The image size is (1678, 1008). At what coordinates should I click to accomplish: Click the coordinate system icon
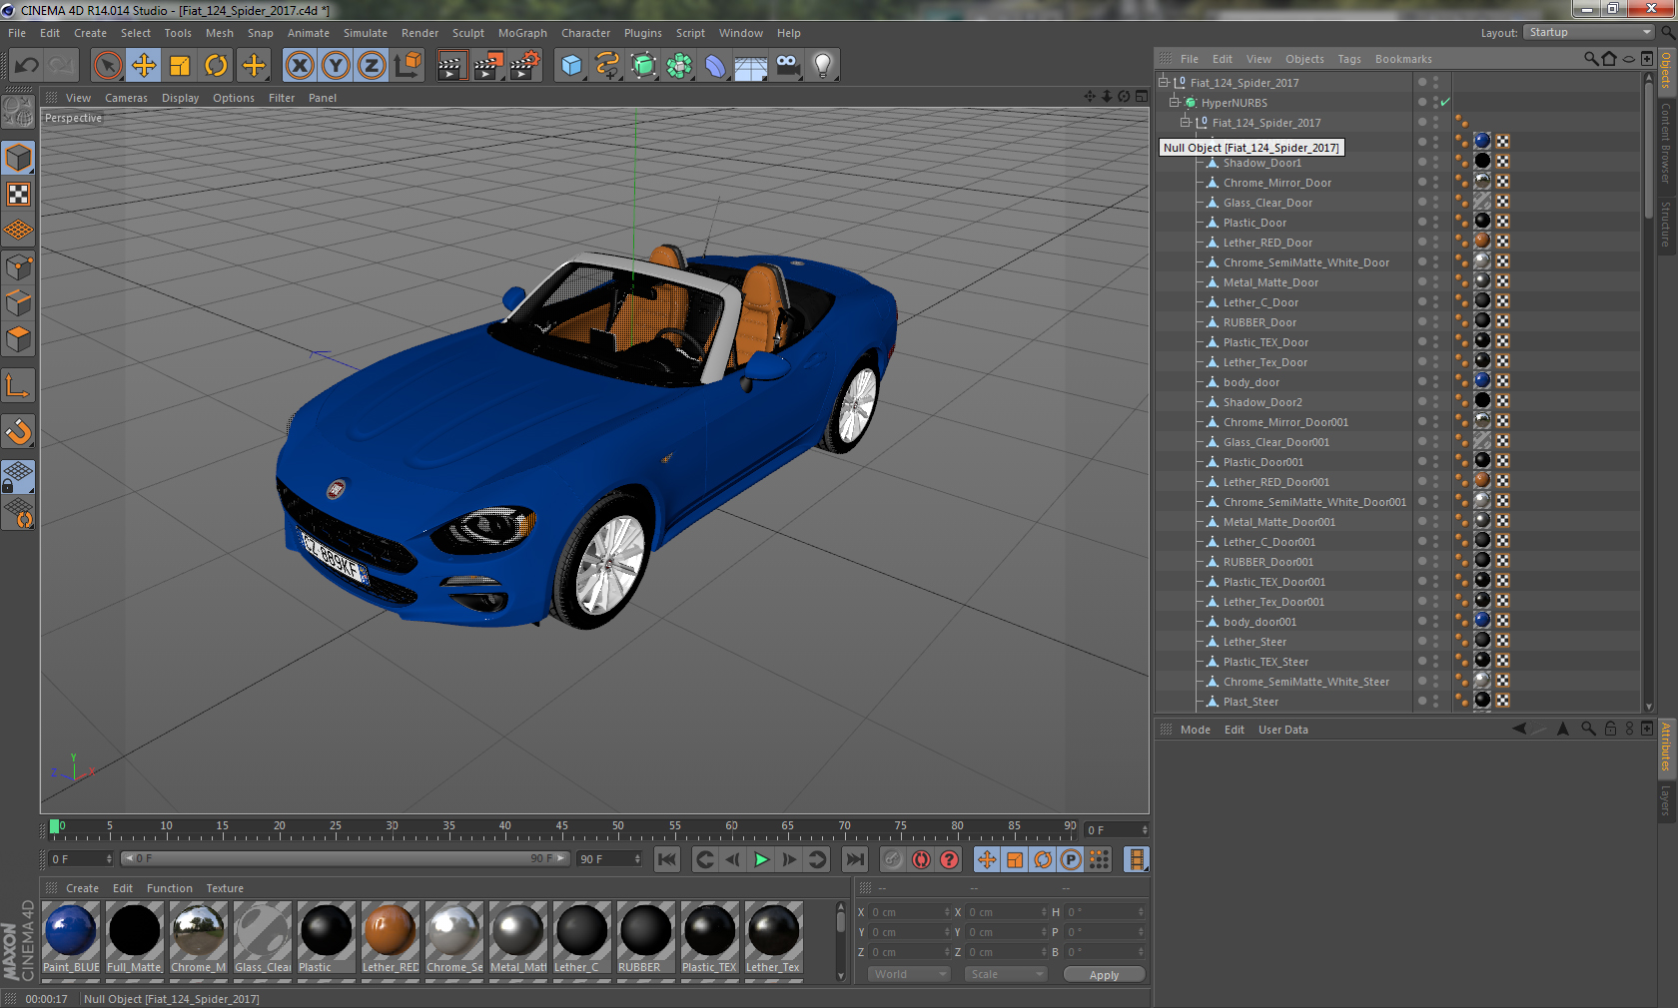408,66
